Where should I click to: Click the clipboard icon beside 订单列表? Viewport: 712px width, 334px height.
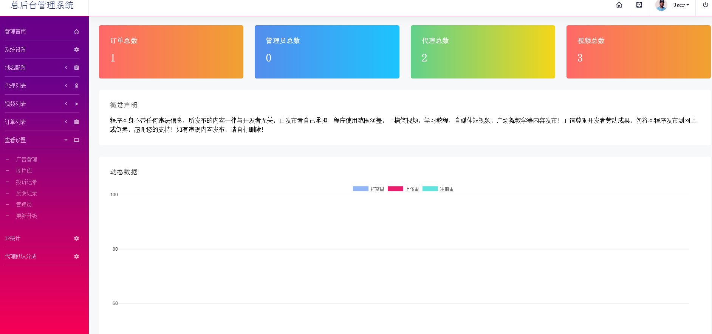(x=76, y=122)
